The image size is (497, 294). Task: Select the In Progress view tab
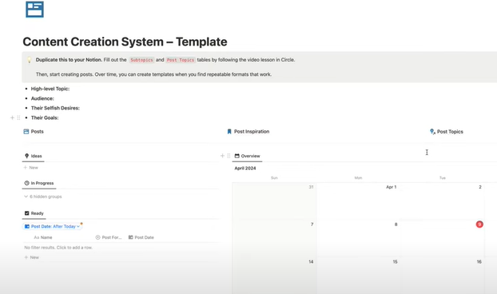click(39, 183)
